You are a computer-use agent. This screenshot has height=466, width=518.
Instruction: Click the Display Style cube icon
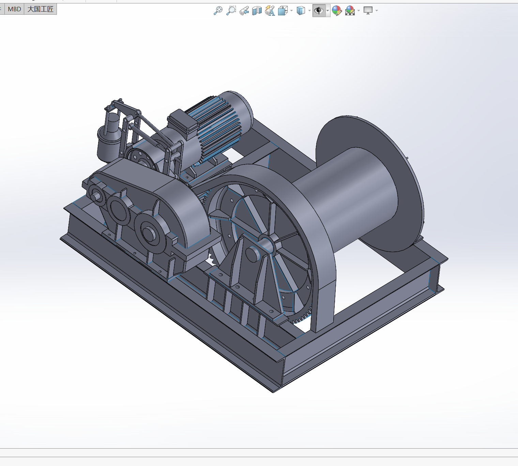point(301,11)
